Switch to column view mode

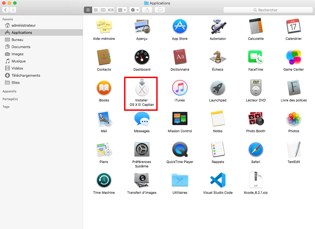point(103,10)
